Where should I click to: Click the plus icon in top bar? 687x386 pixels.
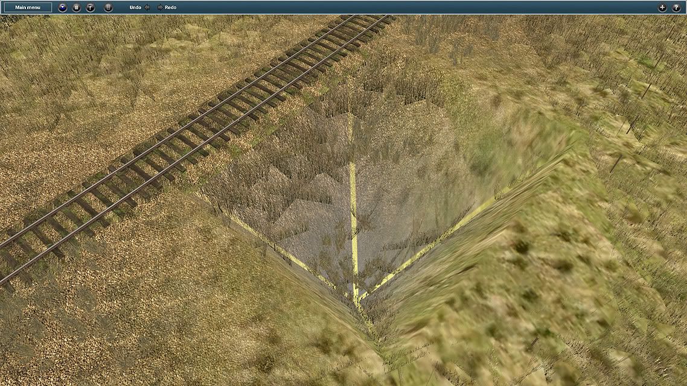pyautogui.click(x=662, y=7)
